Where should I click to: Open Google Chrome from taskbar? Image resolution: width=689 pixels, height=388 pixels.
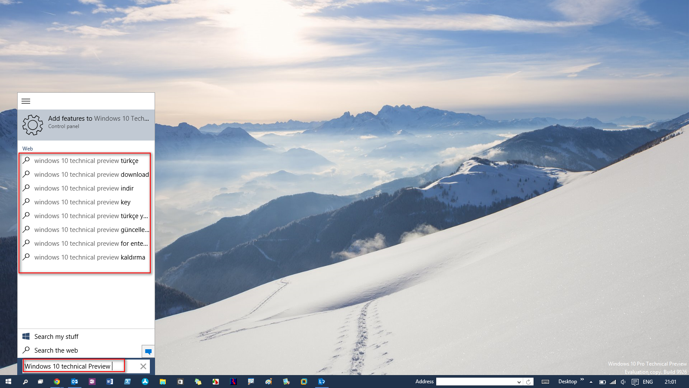57,382
